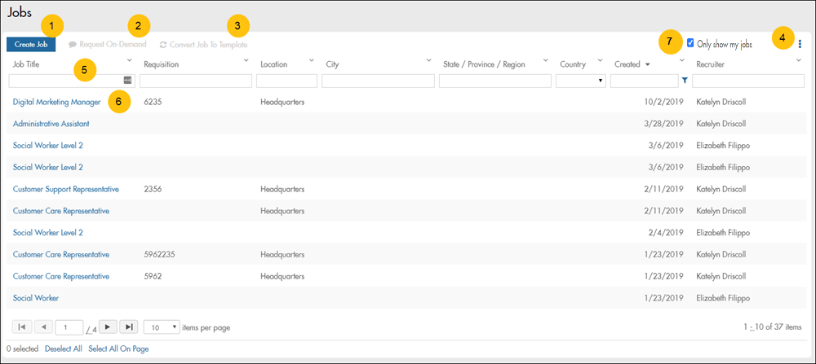Click the Job Title filter keyboard icon
The height and width of the screenshot is (364, 816).
pos(128,80)
